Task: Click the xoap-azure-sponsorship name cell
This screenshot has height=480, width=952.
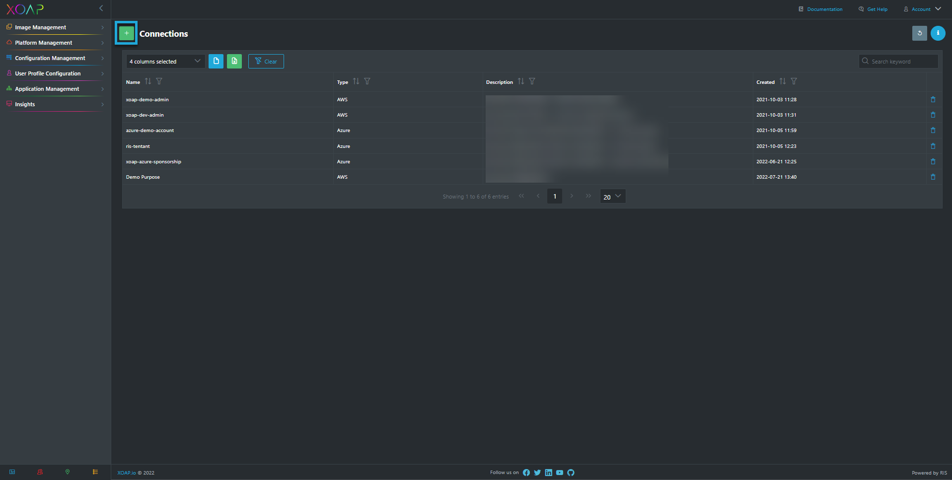Action: (x=153, y=161)
